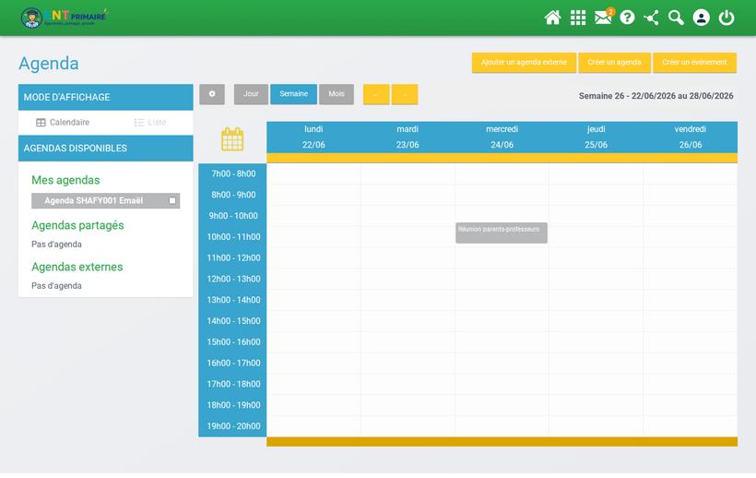Image resolution: width=756 pixels, height=478 pixels.
Task: Click the 14h00 - 15h00 time slot label
Action: click(233, 321)
